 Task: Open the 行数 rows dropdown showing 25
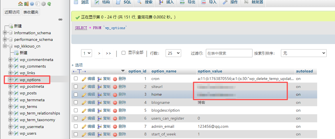(x=173, y=53)
